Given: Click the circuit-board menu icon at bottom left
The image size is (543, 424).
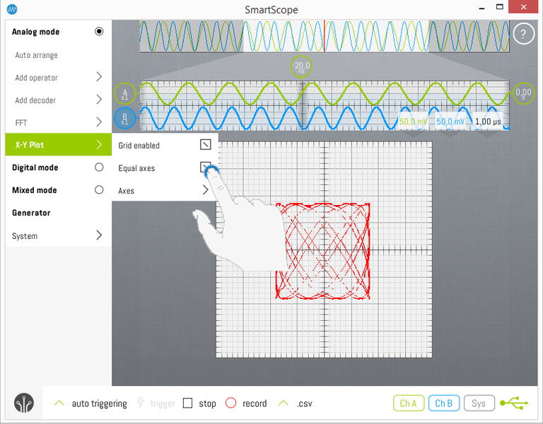Looking at the screenshot, I should [24, 403].
